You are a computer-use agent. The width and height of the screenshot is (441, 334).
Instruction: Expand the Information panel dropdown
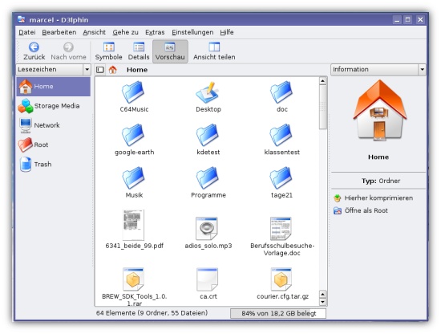click(x=422, y=69)
